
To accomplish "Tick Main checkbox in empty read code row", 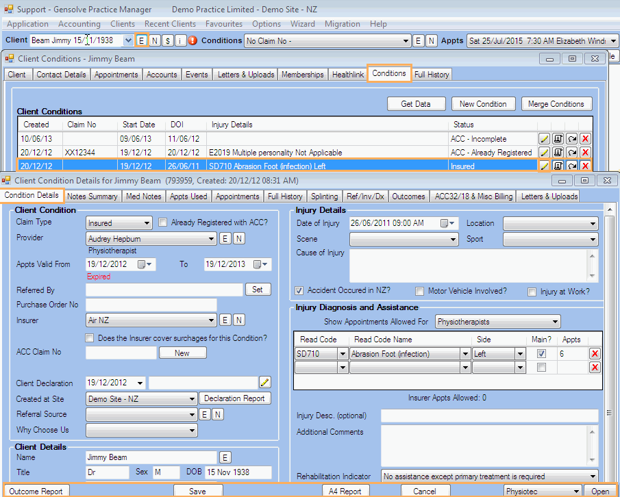I will click(542, 368).
